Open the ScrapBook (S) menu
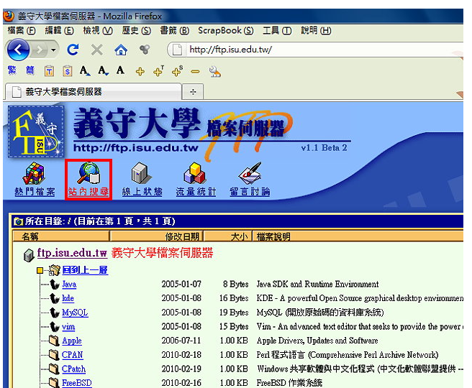 click(x=226, y=31)
